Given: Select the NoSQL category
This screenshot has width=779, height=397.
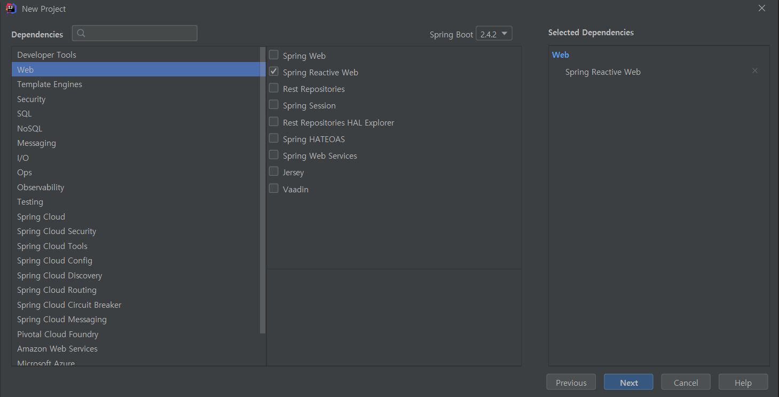Looking at the screenshot, I should 136,128.
